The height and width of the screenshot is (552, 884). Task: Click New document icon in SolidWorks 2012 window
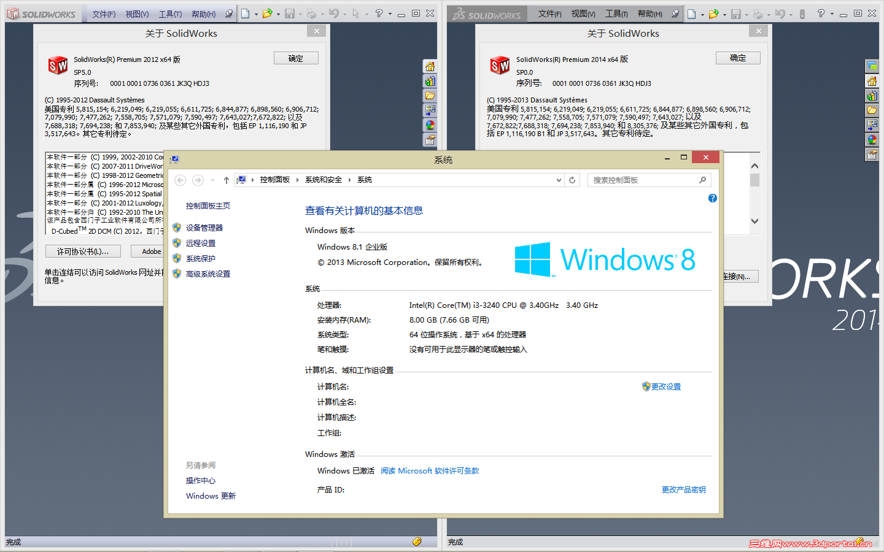245,13
